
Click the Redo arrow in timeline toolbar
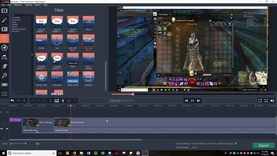(18, 101)
